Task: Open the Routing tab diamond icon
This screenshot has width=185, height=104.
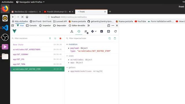Action: click(92, 31)
